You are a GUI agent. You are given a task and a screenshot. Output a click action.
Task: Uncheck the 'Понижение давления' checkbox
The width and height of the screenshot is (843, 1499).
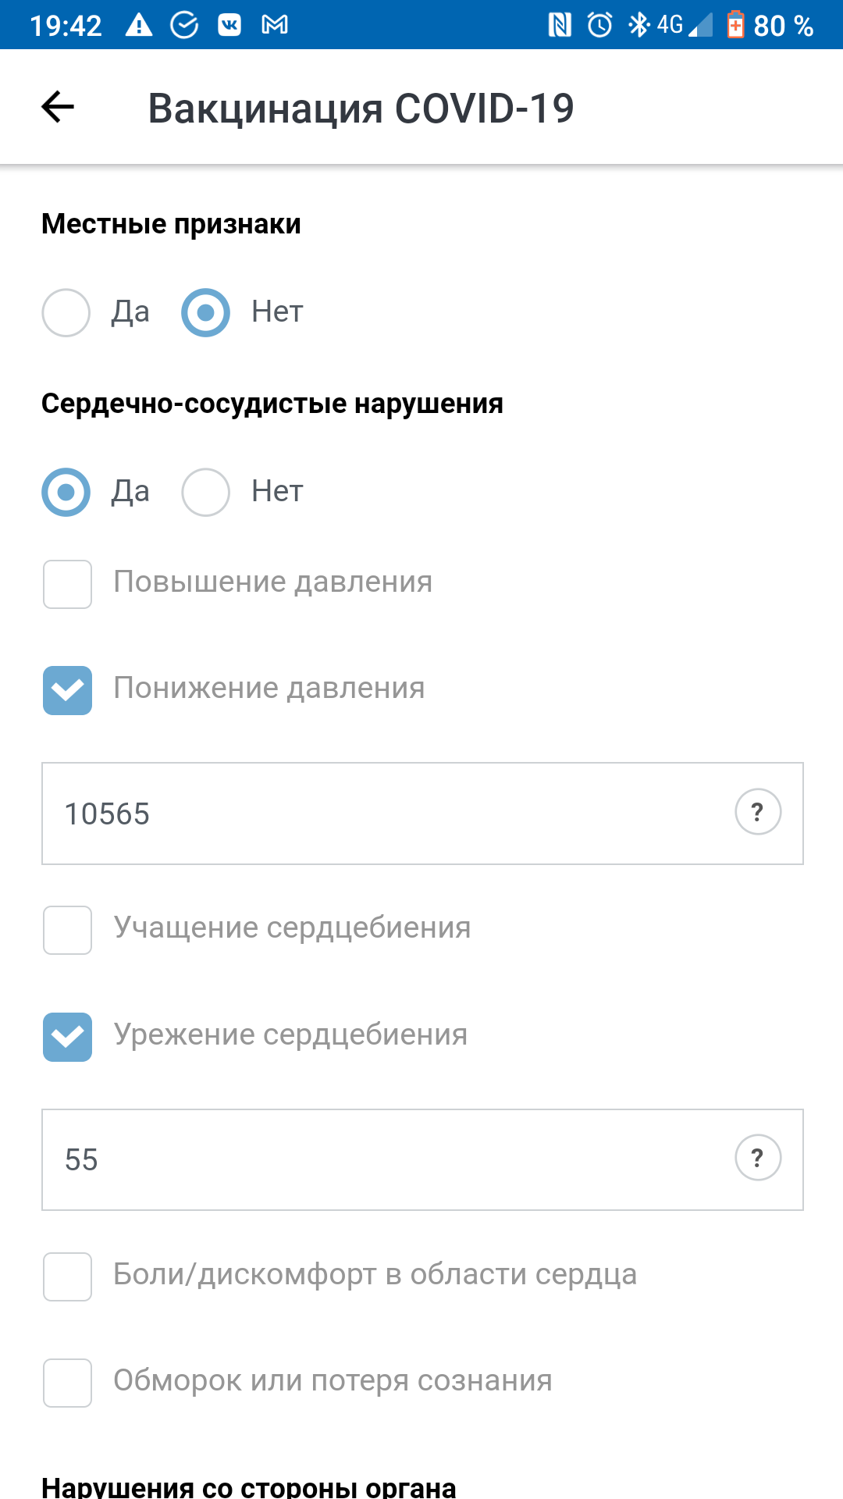click(67, 690)
